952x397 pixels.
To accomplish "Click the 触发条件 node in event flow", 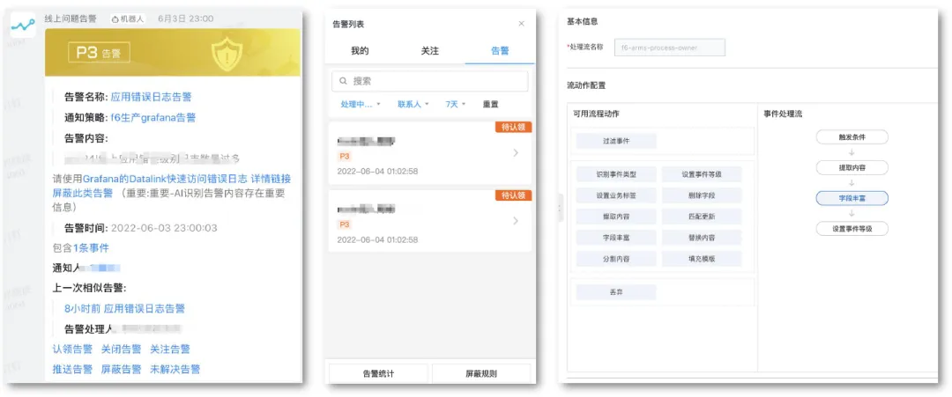I will [852, 137].
